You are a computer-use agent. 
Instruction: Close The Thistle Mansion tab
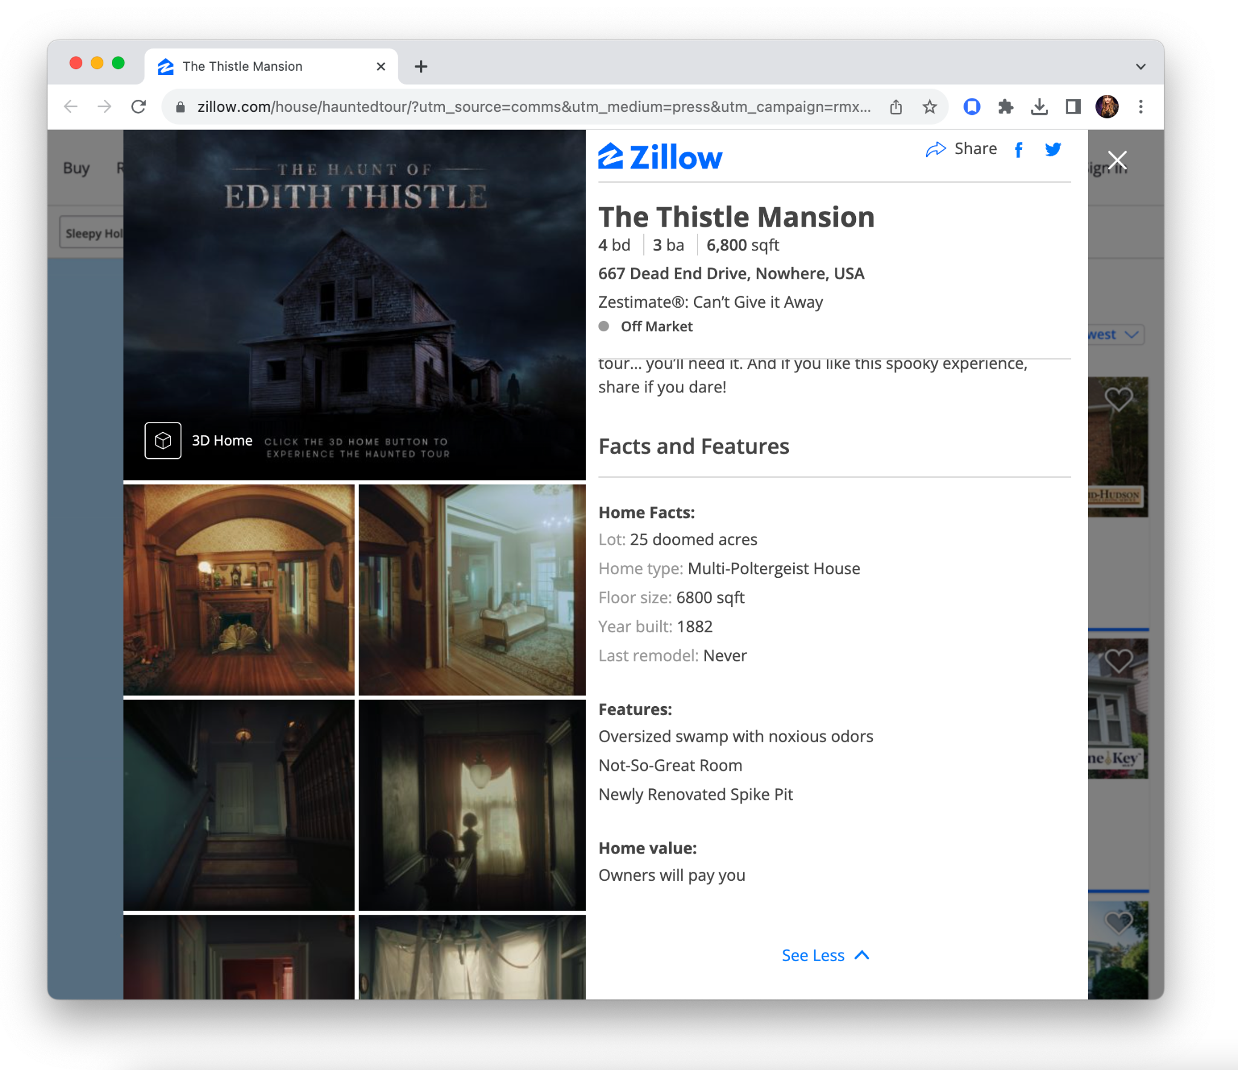[x=381, y=66]
